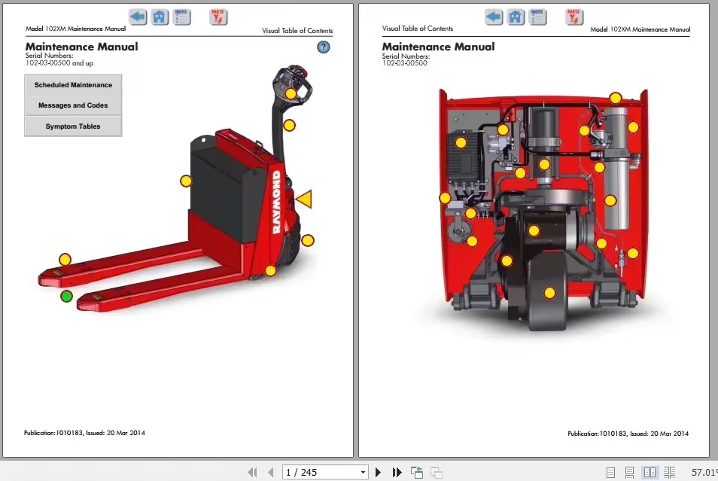Enable single page view layout
This screenshot has width=718, height=481.
click(x=611, y=473)
